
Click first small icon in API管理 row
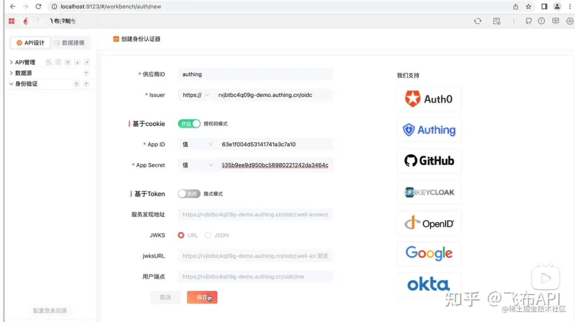point(49,62)
